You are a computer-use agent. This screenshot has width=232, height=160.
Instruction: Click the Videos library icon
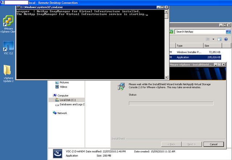[57, 87]
